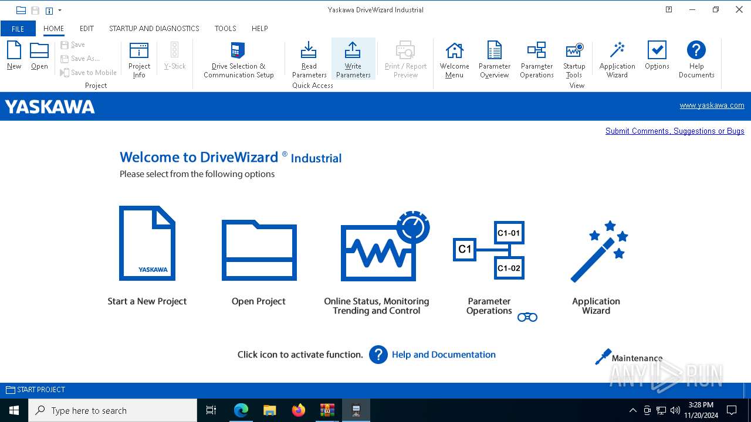Click the Y-Stick ribbon icon
The height and width of the screenshot is (422, 751).
click(174, 56)
